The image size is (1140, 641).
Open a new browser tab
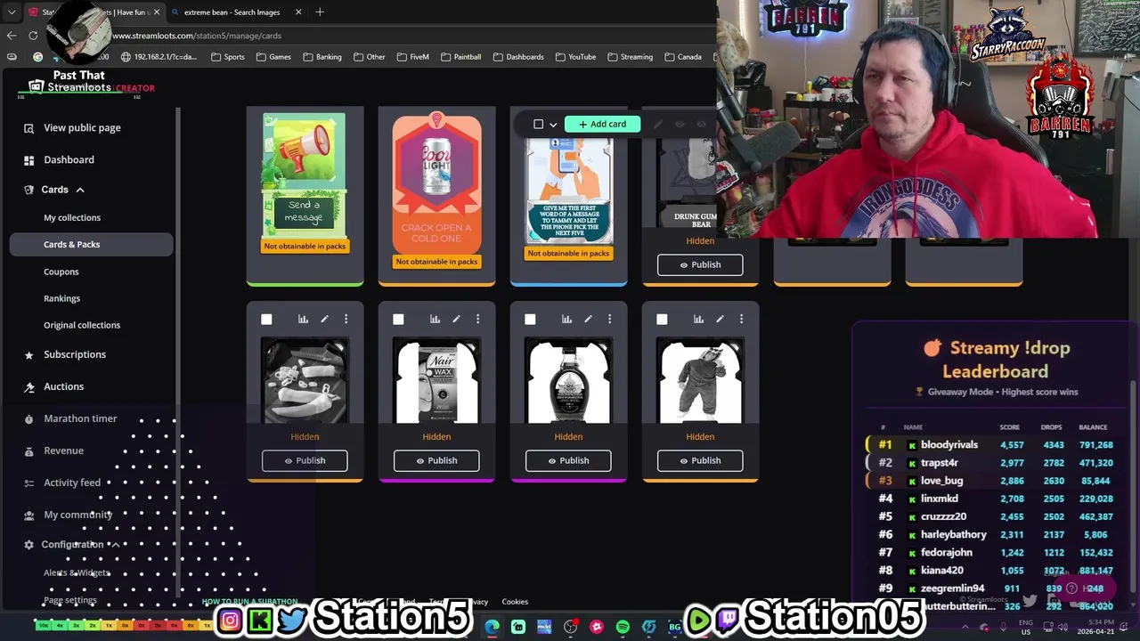[x=320, y=12]
